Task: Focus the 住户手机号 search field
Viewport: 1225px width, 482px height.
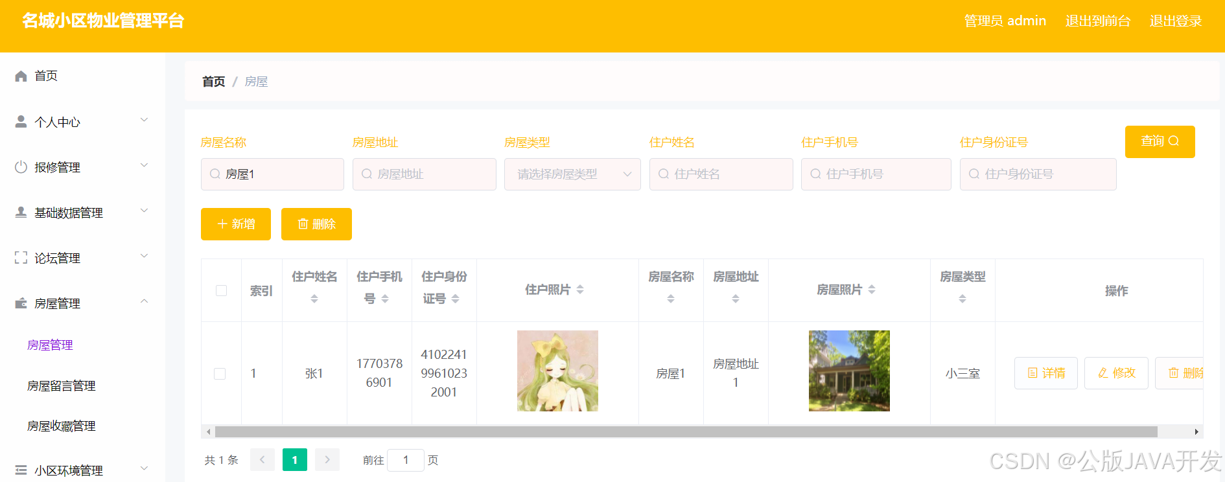Action: point(876,174)
